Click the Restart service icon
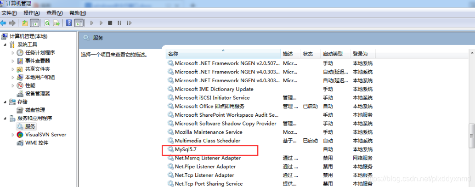Viewport: 475px width, 187px height. (x=129, y=23)
